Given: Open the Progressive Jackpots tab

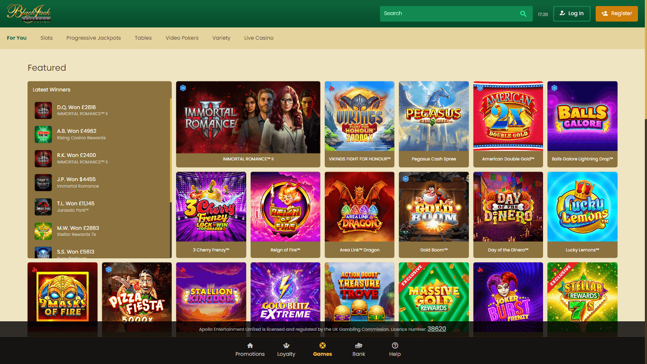Looking at the screenshot, I should [94, 38].
